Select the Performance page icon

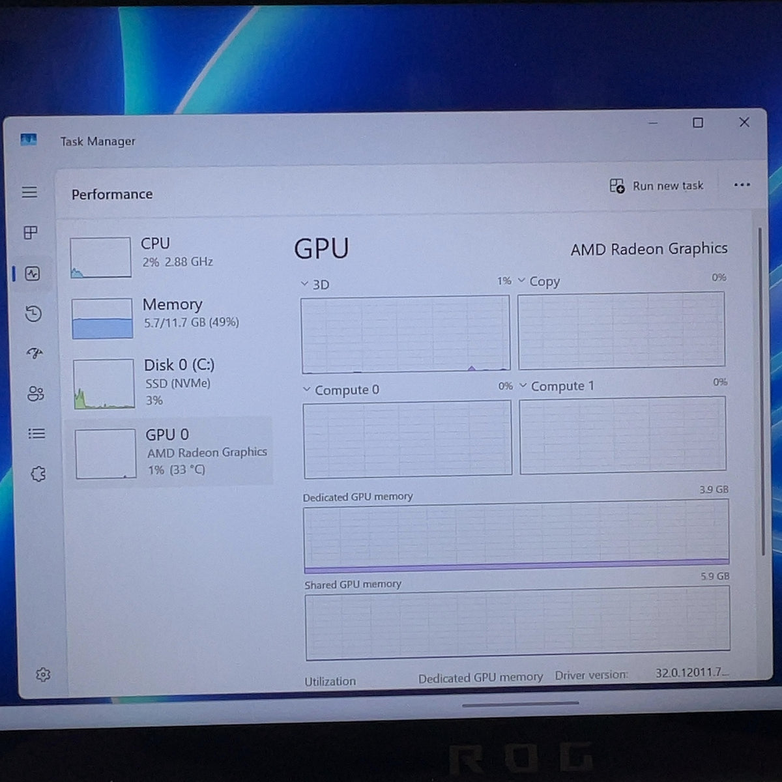33,274
